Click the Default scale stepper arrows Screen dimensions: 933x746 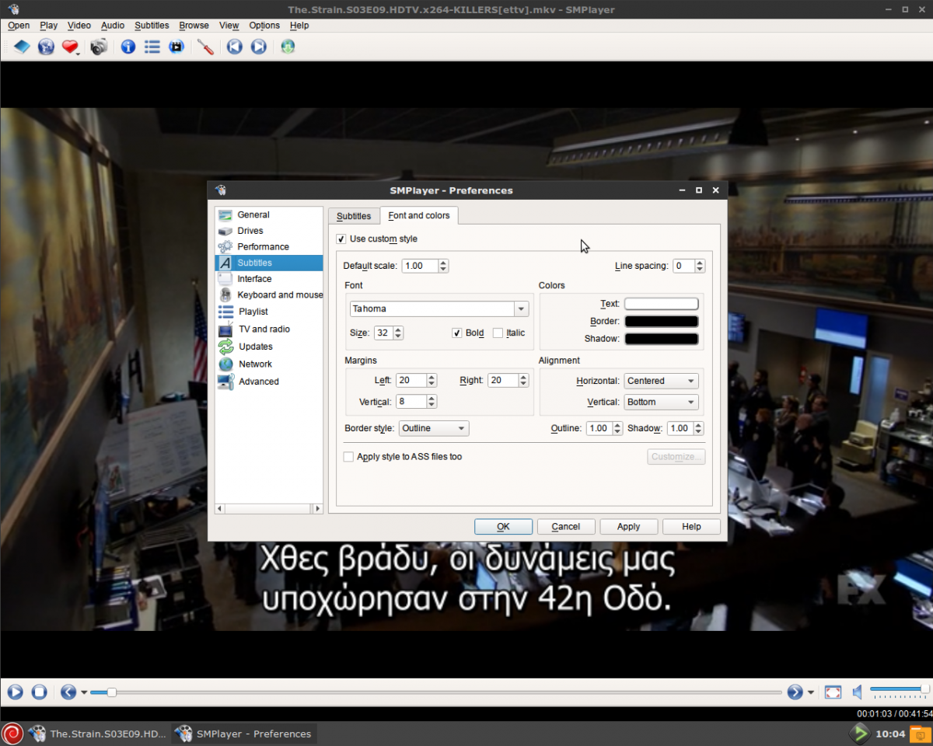tap(443, 266)
